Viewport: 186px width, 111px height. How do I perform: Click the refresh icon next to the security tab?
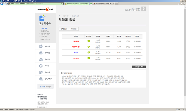[91, 4]
